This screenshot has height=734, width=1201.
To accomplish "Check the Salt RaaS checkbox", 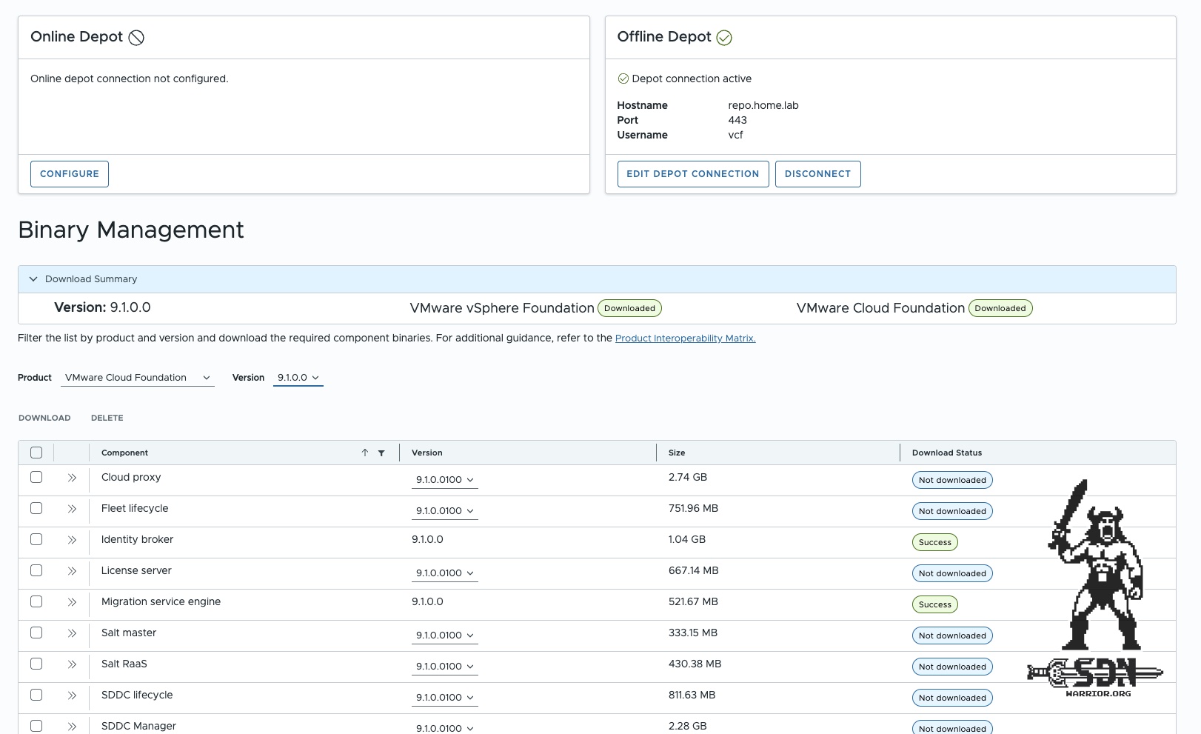I will [36, 664].
